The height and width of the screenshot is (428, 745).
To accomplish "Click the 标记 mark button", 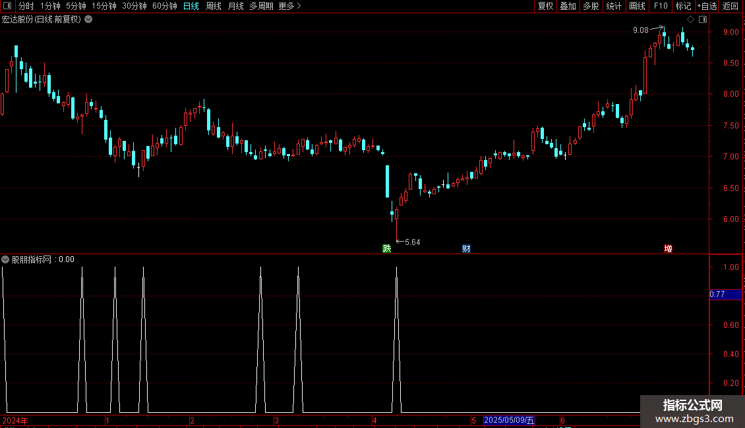I will 683,6.
